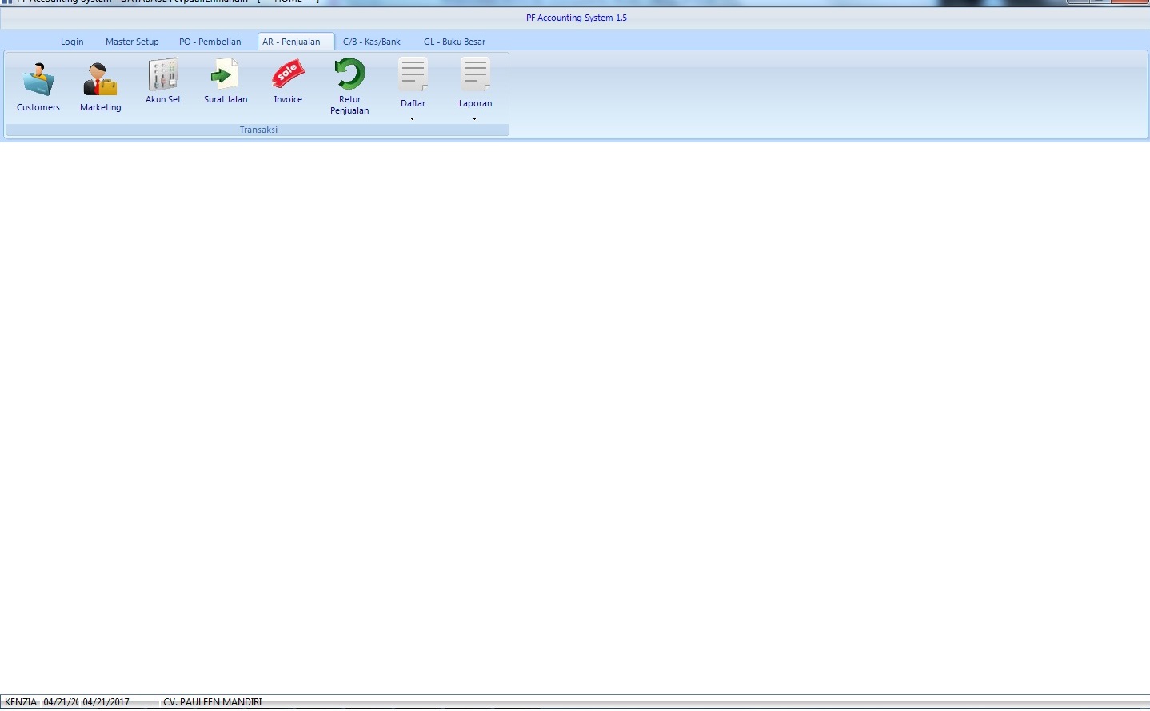Image resolution: width=1150 pixels, height=711 pixels.
Task: Click the truncated first date in the status bar
Action: tap(60, 702)
